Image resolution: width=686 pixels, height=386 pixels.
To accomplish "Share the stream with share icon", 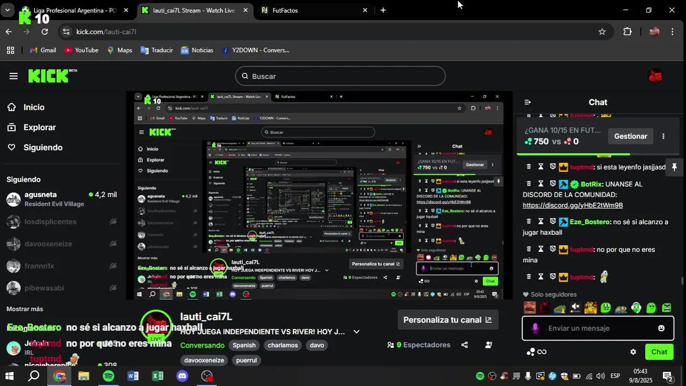I will pyautogui.click(x=464, y=345).
